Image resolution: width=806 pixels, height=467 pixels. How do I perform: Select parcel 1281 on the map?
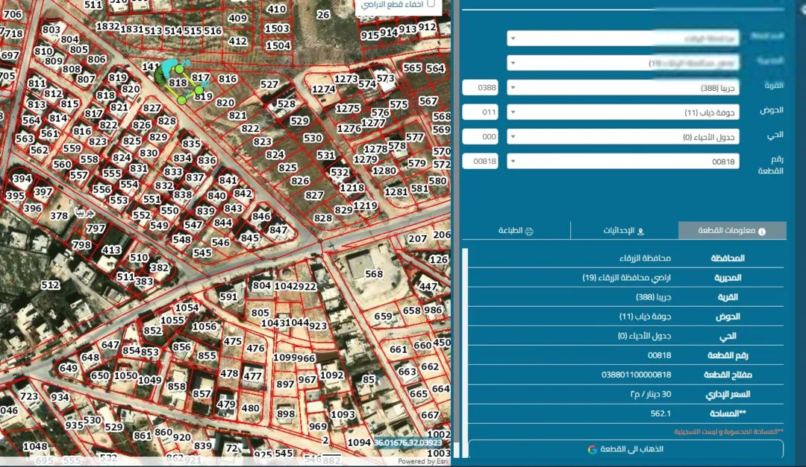396,191
